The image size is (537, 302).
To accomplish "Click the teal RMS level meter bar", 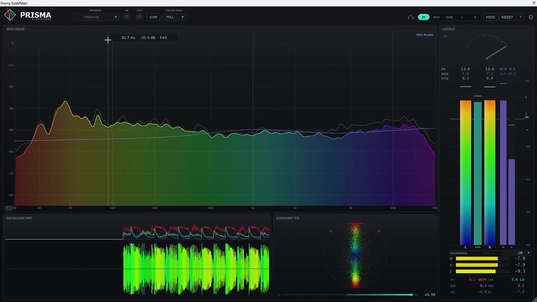I will tap(478, 173).
